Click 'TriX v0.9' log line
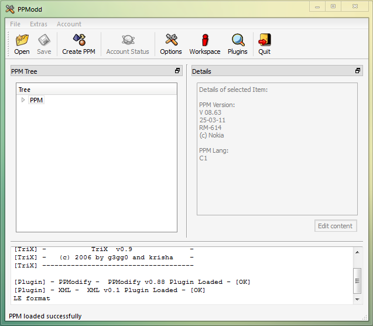 point(104,249)
